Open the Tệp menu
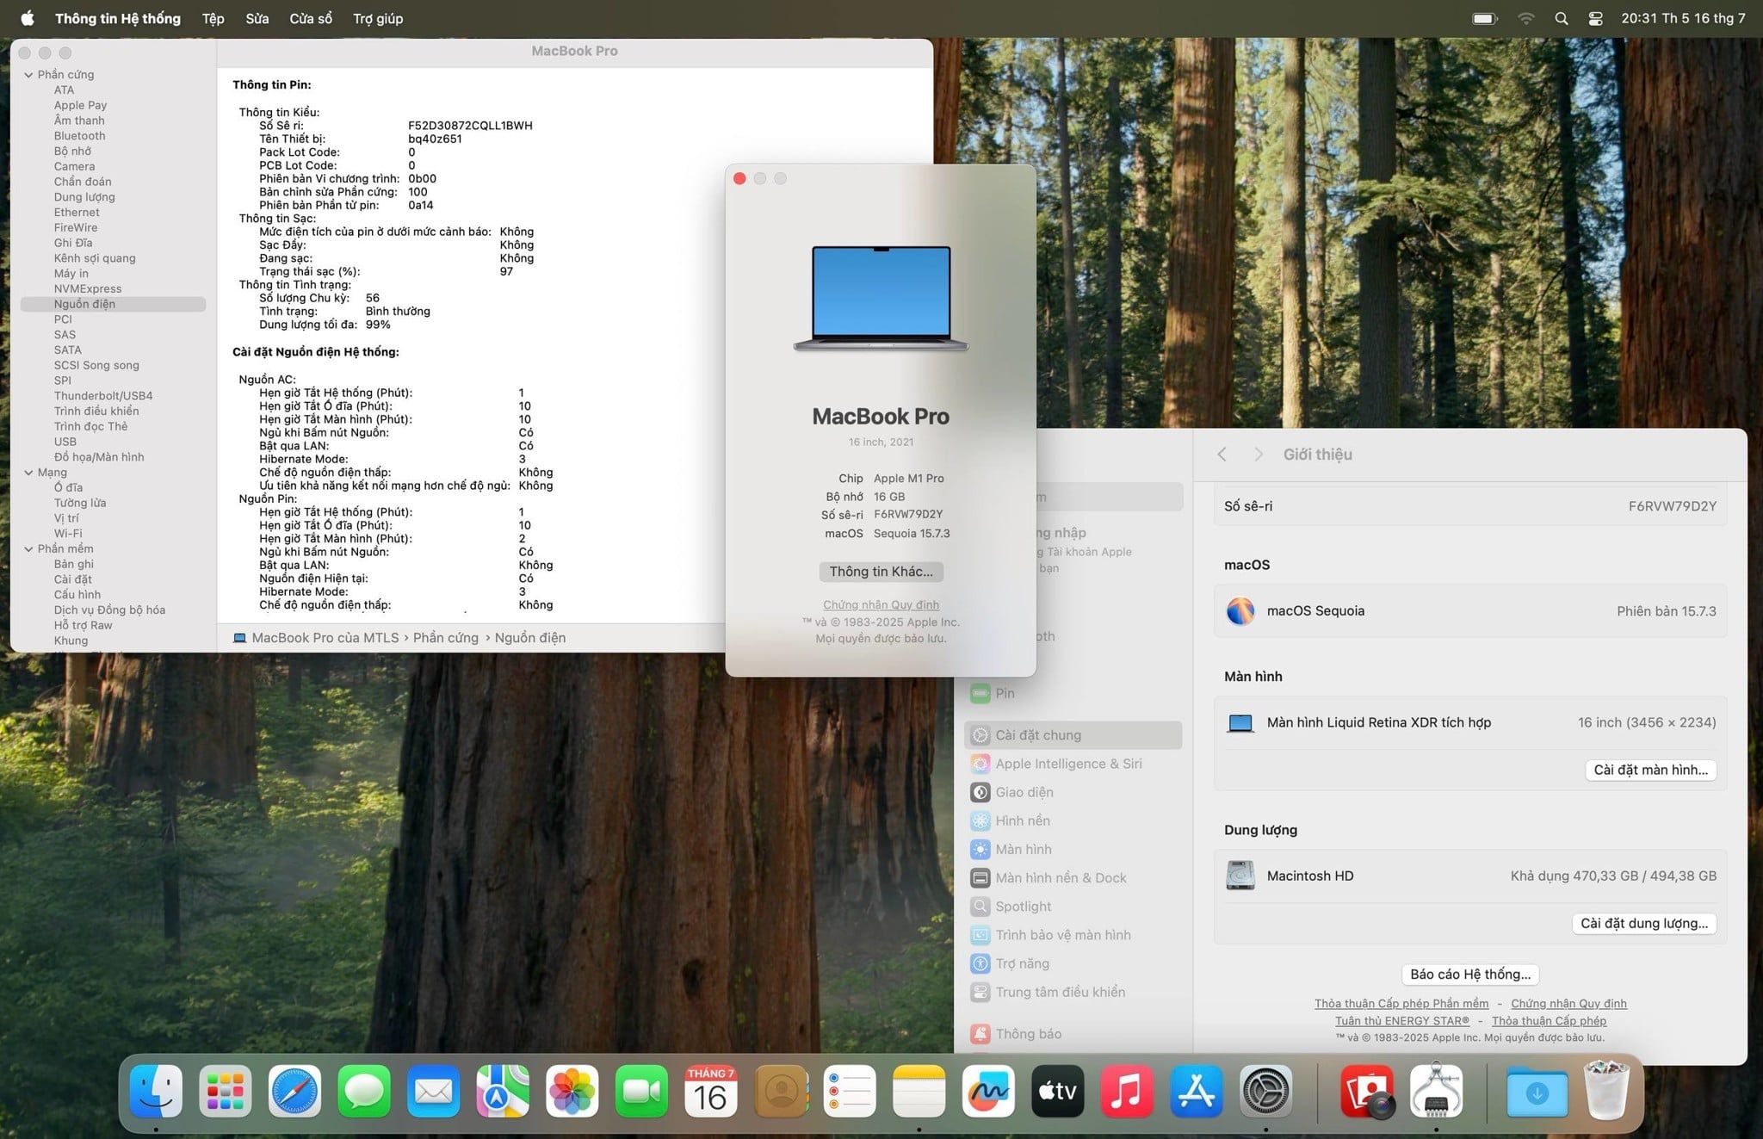This screenshot has width=1763, height=1139. coord(213,18)
